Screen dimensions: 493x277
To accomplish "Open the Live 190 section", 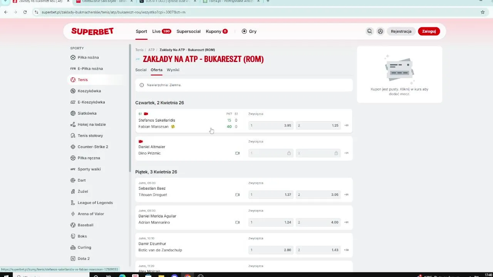I will pos(161,32).
